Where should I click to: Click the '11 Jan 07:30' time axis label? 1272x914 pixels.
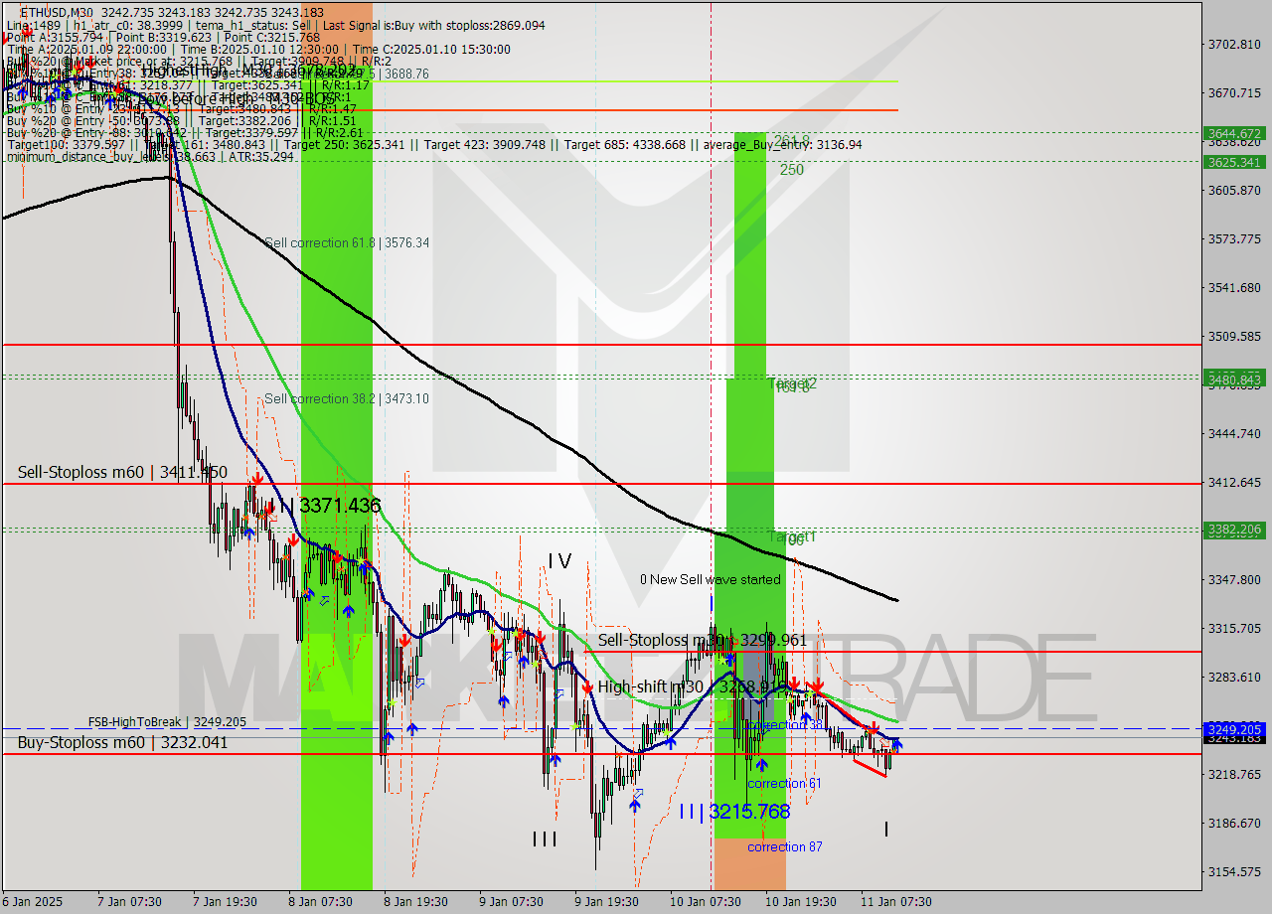tap(897, 901)
